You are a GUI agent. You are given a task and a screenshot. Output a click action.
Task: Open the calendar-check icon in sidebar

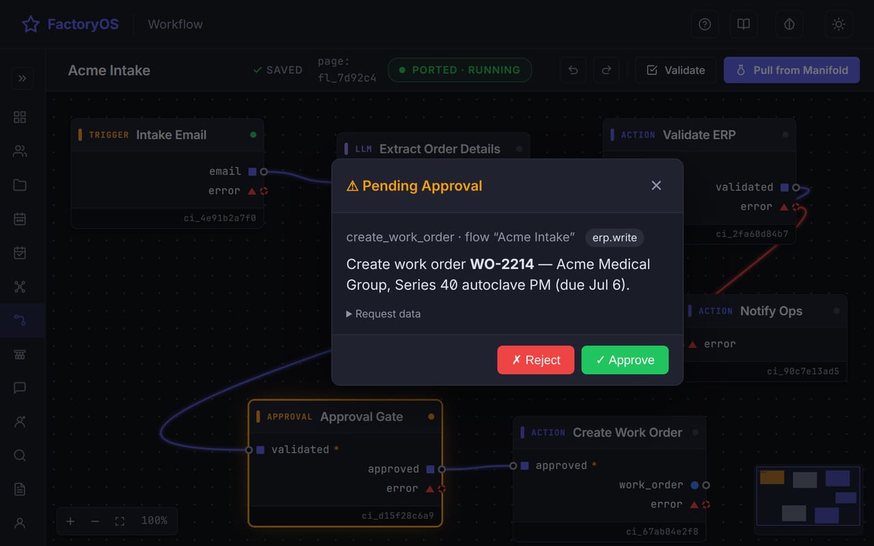pos(20,253)
